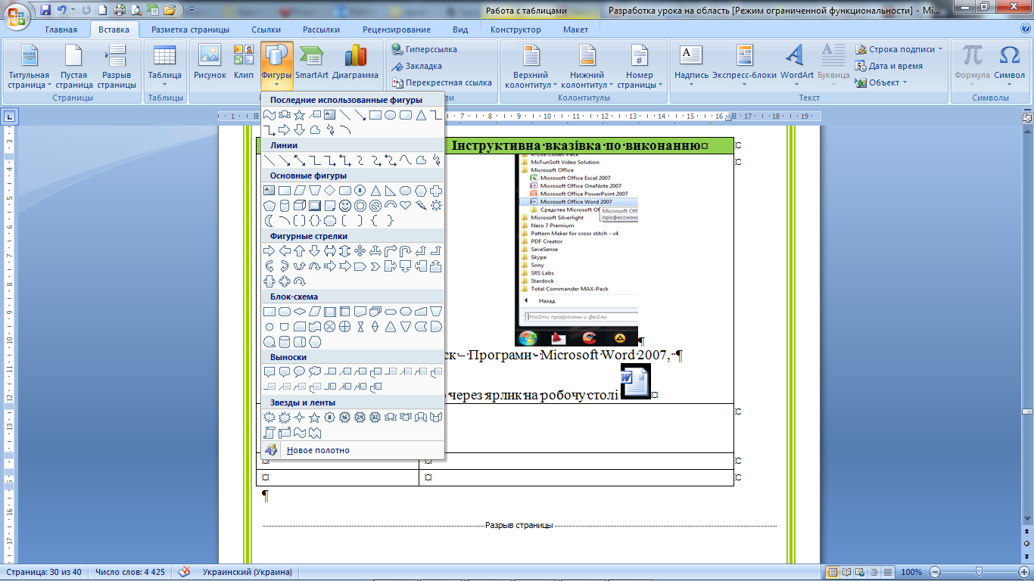Open the Конструктор table tab

[x=515, y=30]
